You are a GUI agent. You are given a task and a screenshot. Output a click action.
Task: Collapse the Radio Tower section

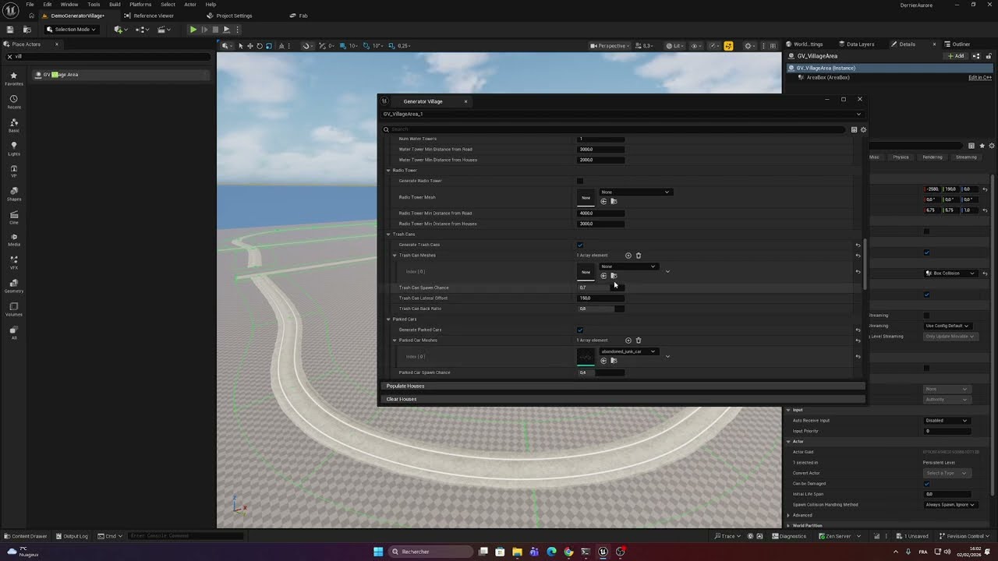(388, 170)
